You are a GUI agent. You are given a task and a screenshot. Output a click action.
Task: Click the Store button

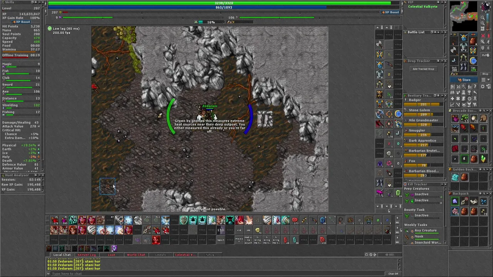coord(464,80)
